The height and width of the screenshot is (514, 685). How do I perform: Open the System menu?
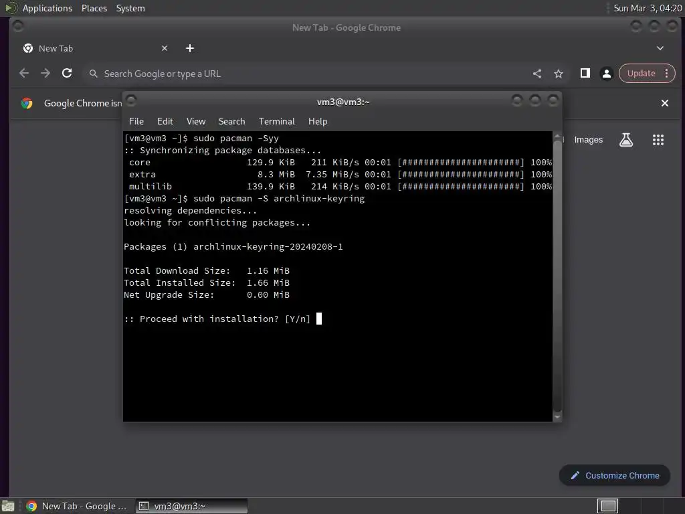click(130, 8)
